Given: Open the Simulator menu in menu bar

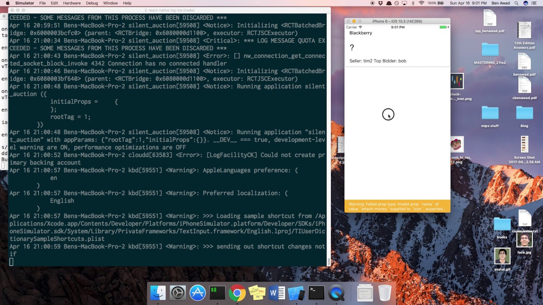Looking at the screenshot, I should (25, 3).
